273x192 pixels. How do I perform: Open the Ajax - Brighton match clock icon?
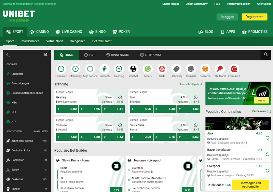tap(196, 97)
